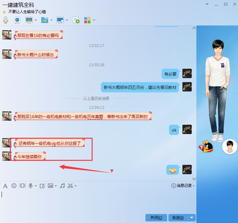This screenshot has width=238, height=223.
Task: Expand the send picture dropdown arrow
Action: tap(56, 186)
